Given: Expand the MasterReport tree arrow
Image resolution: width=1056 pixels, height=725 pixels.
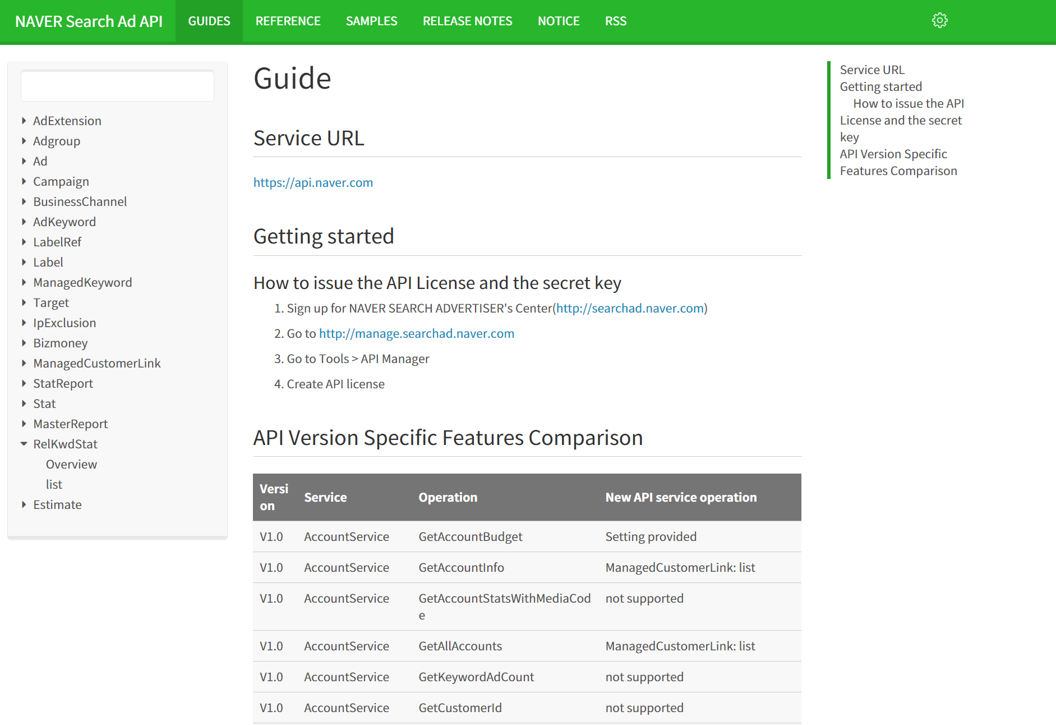Looking at the screenshot, I should [x=24, y=424].
